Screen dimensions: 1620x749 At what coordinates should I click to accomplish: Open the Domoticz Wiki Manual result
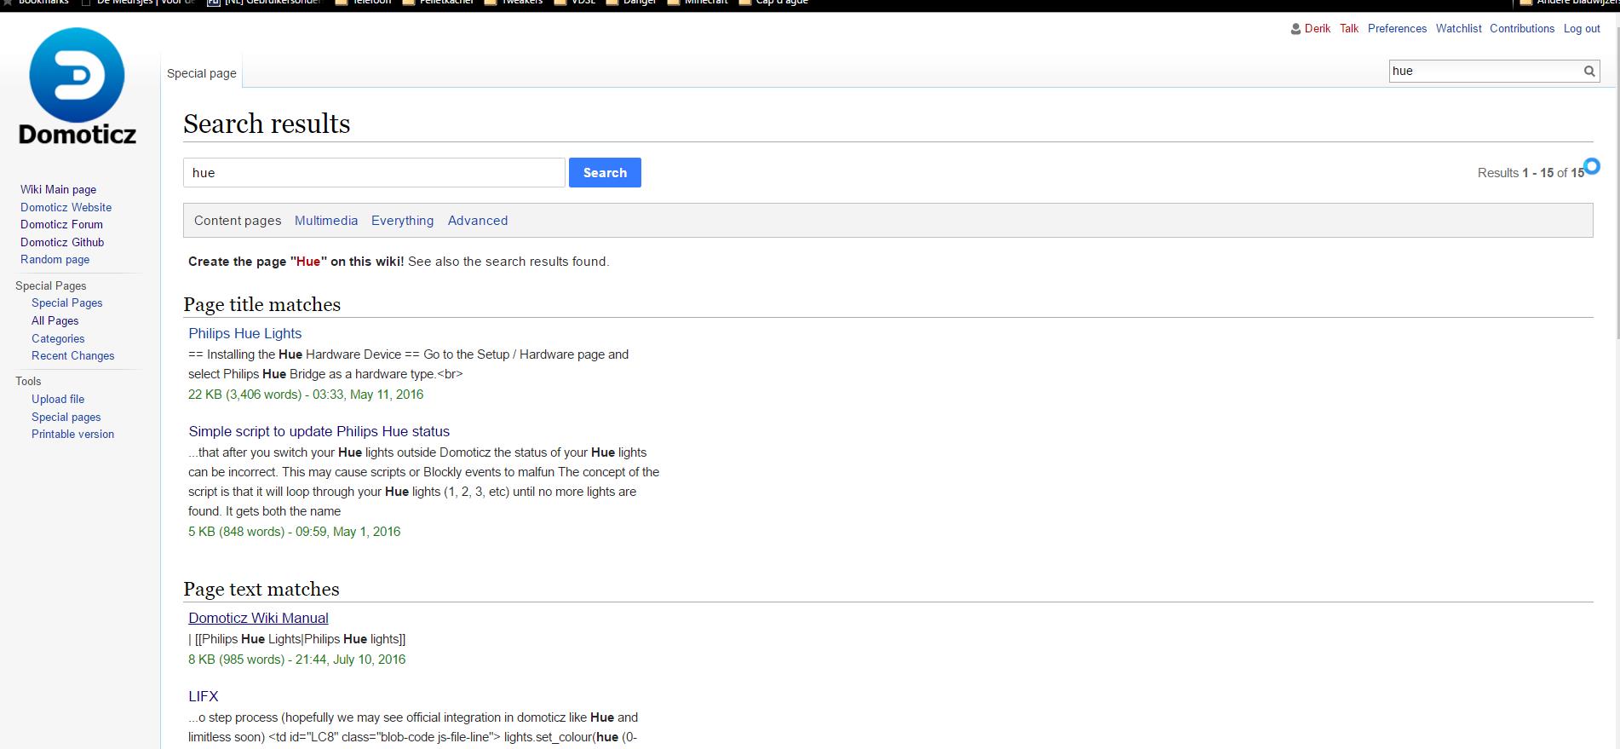258,618
